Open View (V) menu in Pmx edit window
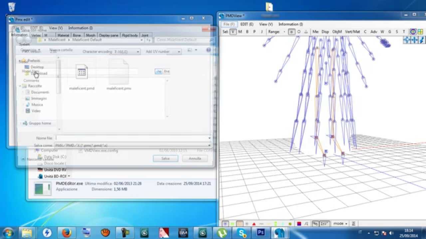Viewport: 426px width, 239px height. [56, 28]
